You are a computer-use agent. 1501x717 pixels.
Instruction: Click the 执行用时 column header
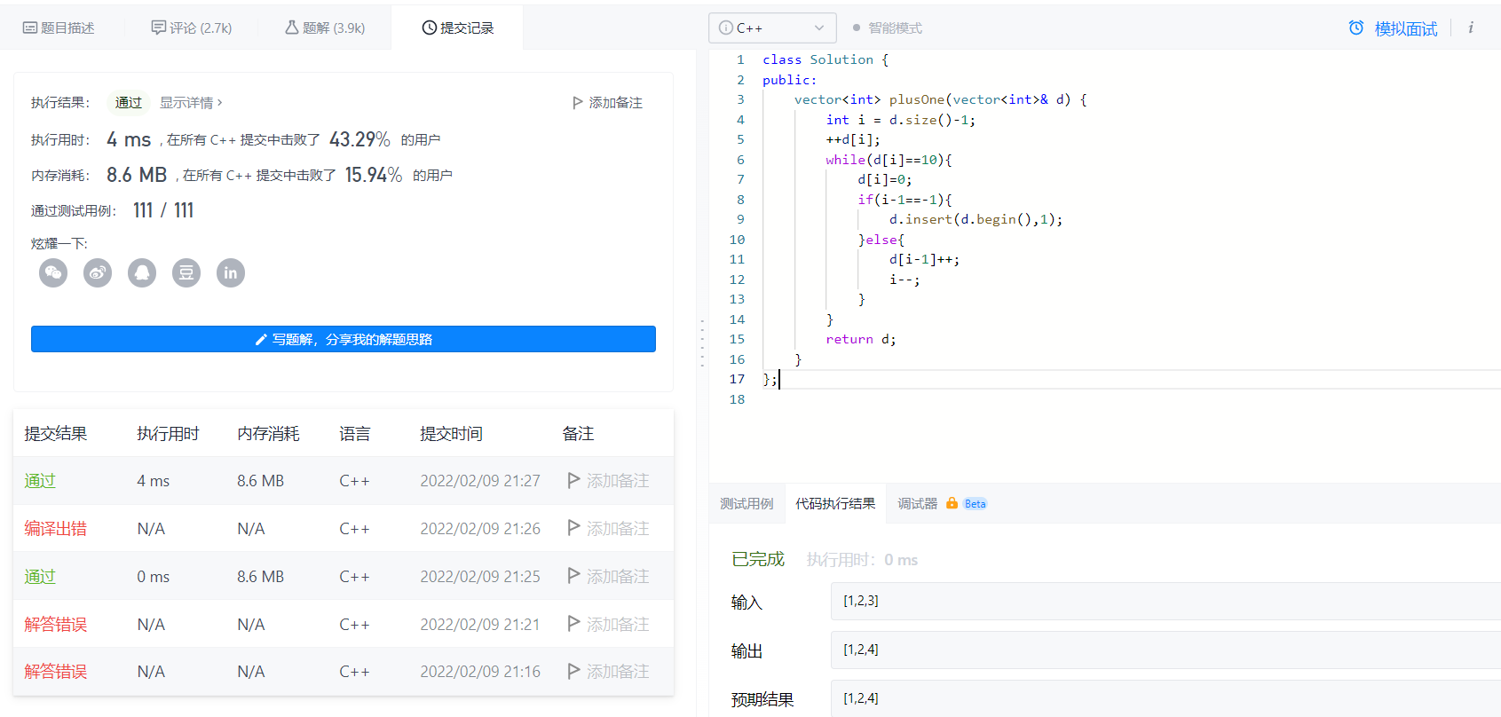point(168,434)
